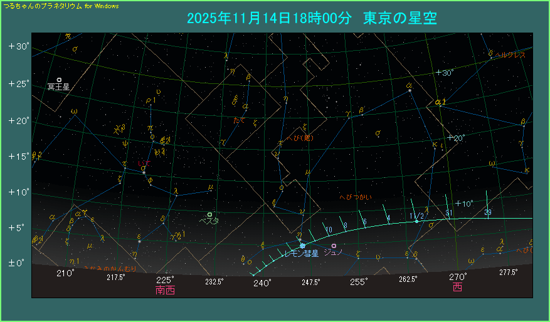Click the ±0° altitude axis label
The image size is (550, 322).
tap(16, 263)
